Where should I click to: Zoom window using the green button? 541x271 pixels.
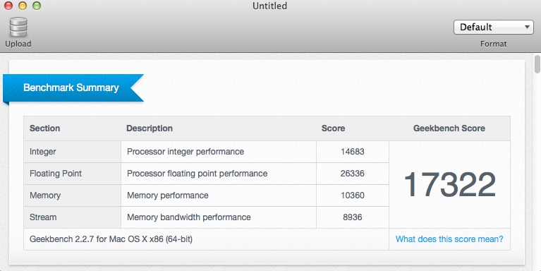37,6
